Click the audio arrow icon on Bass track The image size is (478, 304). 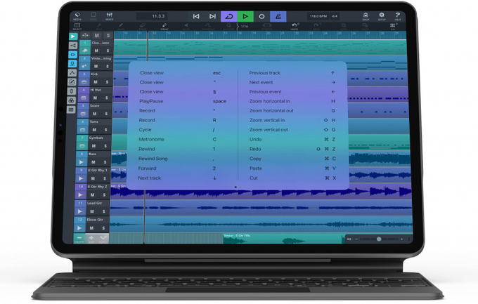click(81, 162)
